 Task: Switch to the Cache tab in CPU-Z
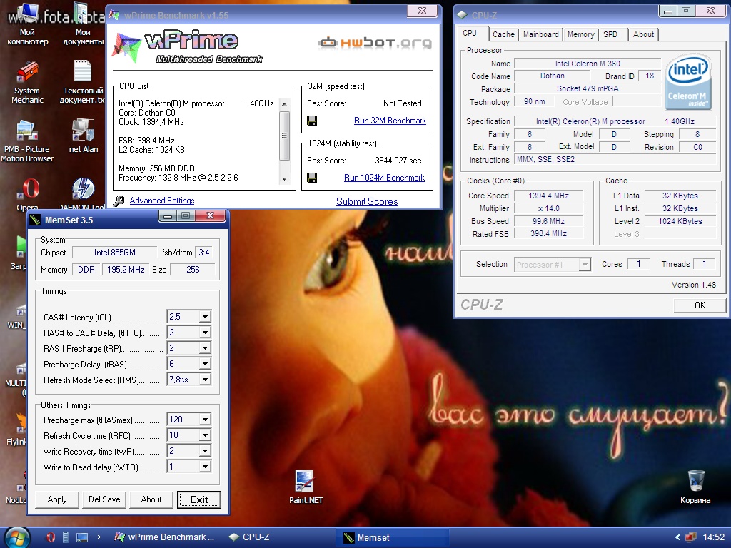(503, 34)
